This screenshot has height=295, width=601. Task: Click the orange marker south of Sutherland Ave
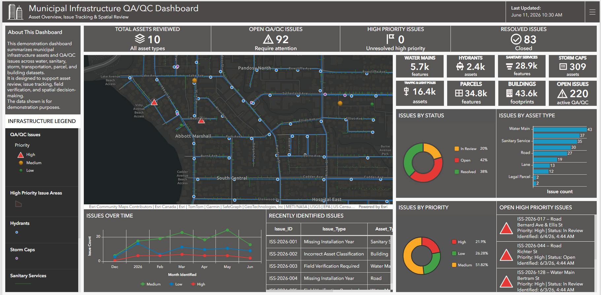click(x=340, y=103)
